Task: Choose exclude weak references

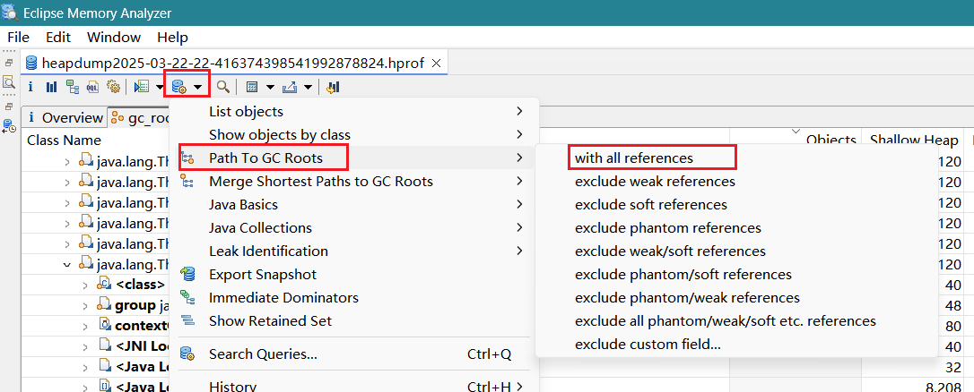Action: click(x=736, y=181)
